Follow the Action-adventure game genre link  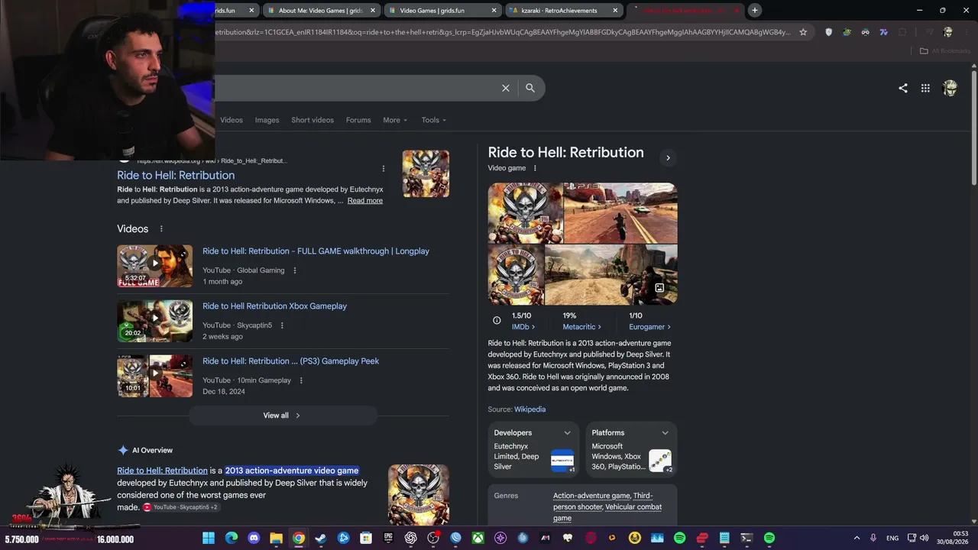tap(591, 496)
